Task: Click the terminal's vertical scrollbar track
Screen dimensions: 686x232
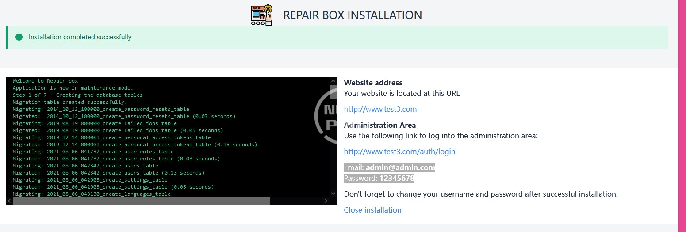Action: pyautogui.click(x=333, y=137)
